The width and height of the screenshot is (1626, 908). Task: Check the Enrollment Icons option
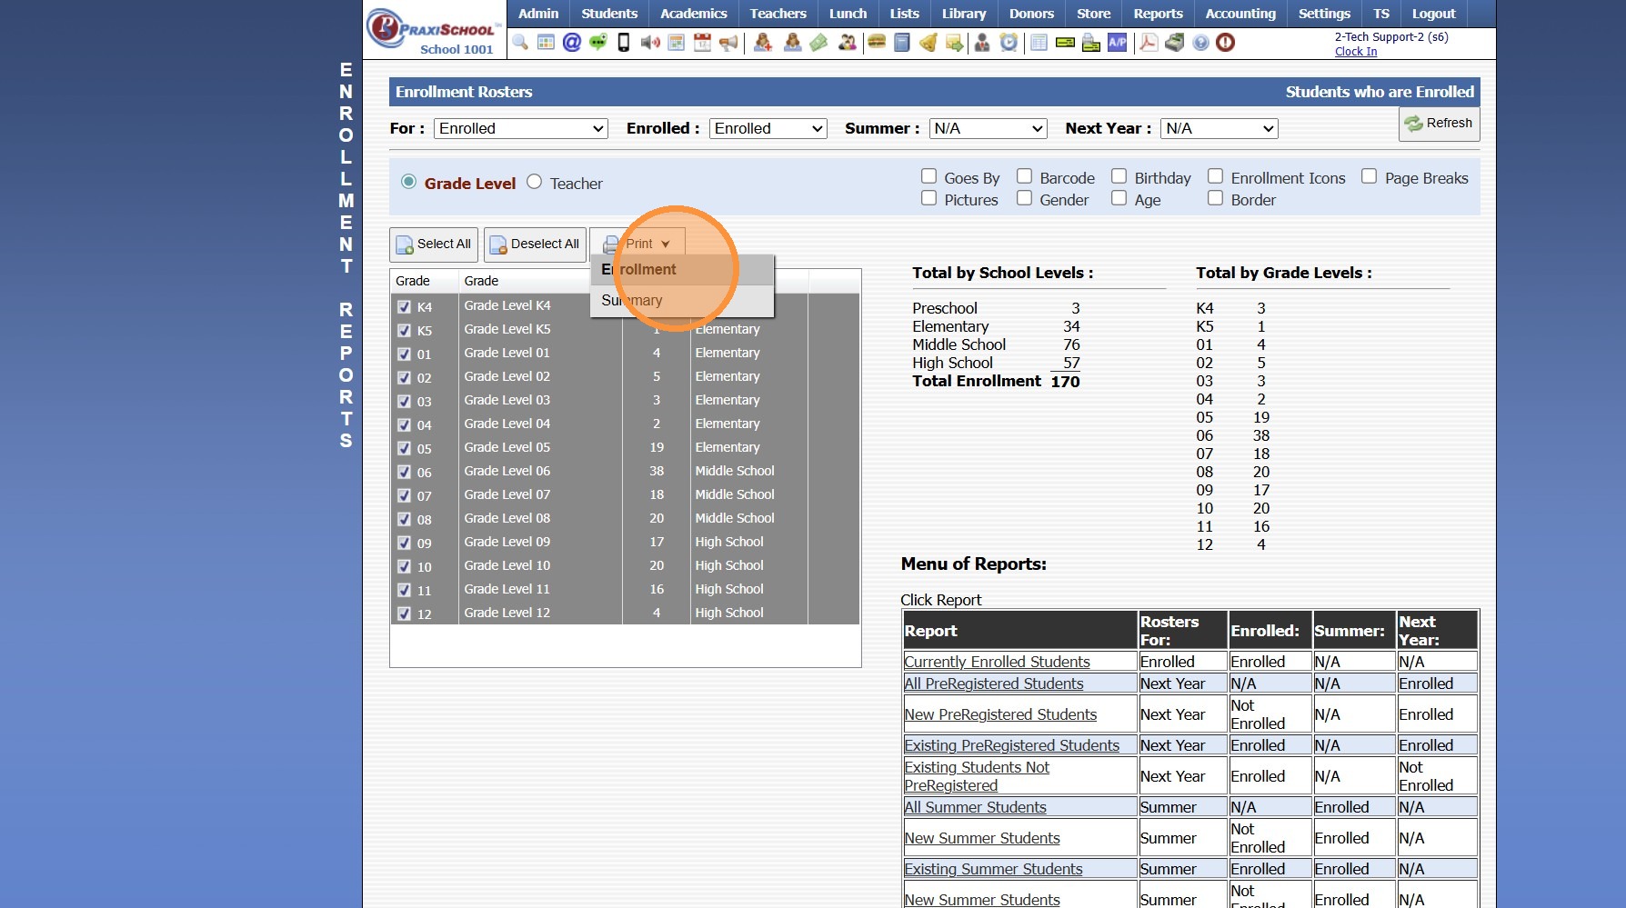tap(1215, 176)
